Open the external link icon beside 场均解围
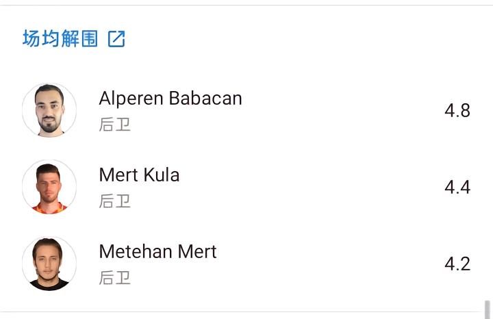The image size is (493, 319). (116, 39)
